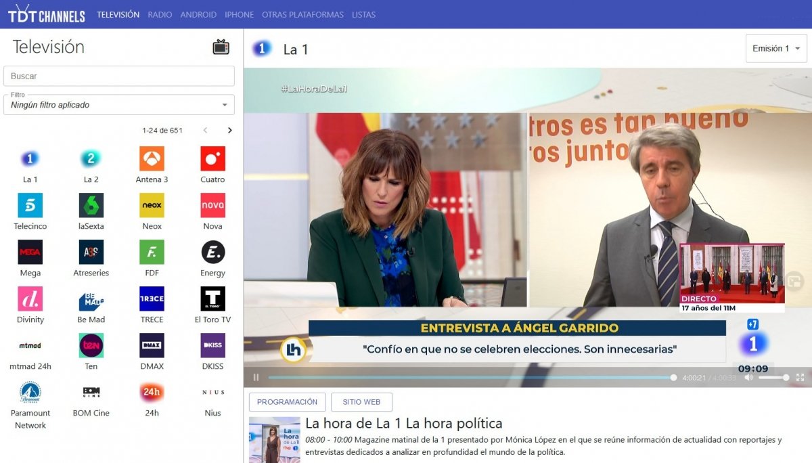Click the PROGRAMACIÓN button

point(287,402)
